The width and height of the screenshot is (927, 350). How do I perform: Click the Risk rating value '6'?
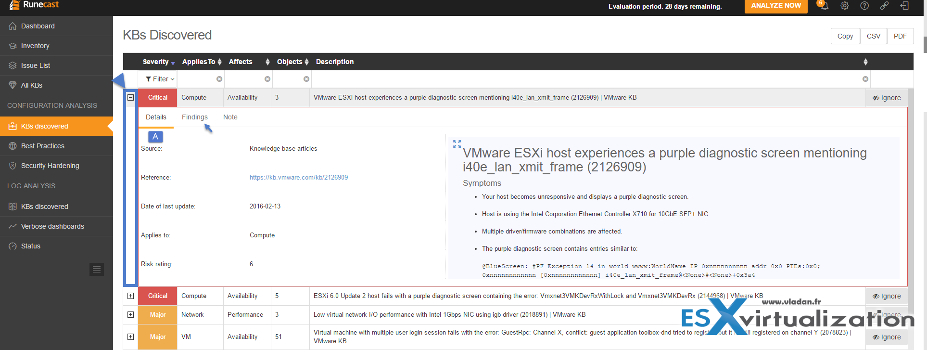[251, 264]
